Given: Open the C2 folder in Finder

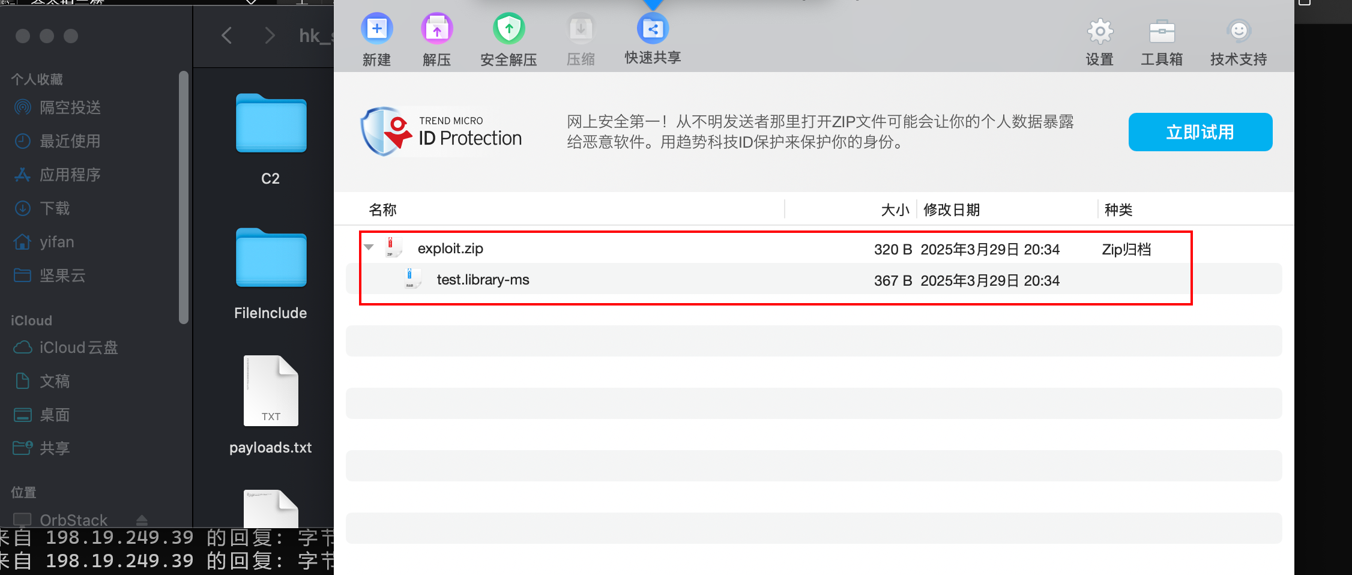Looking at the screenshot, I should click(271, 139).
